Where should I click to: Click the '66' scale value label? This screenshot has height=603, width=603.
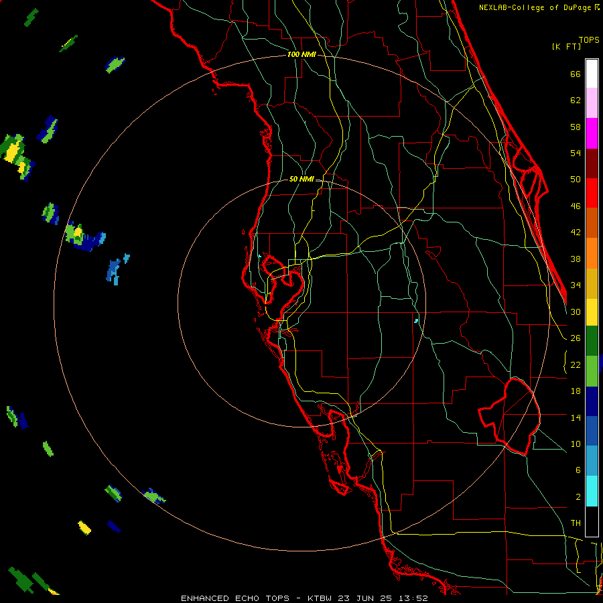pos(576,74)
